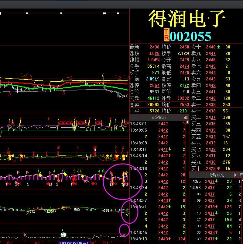Select the 卖七 price 2445
Viewport: 243px width, 244px height.
point(211,66)
